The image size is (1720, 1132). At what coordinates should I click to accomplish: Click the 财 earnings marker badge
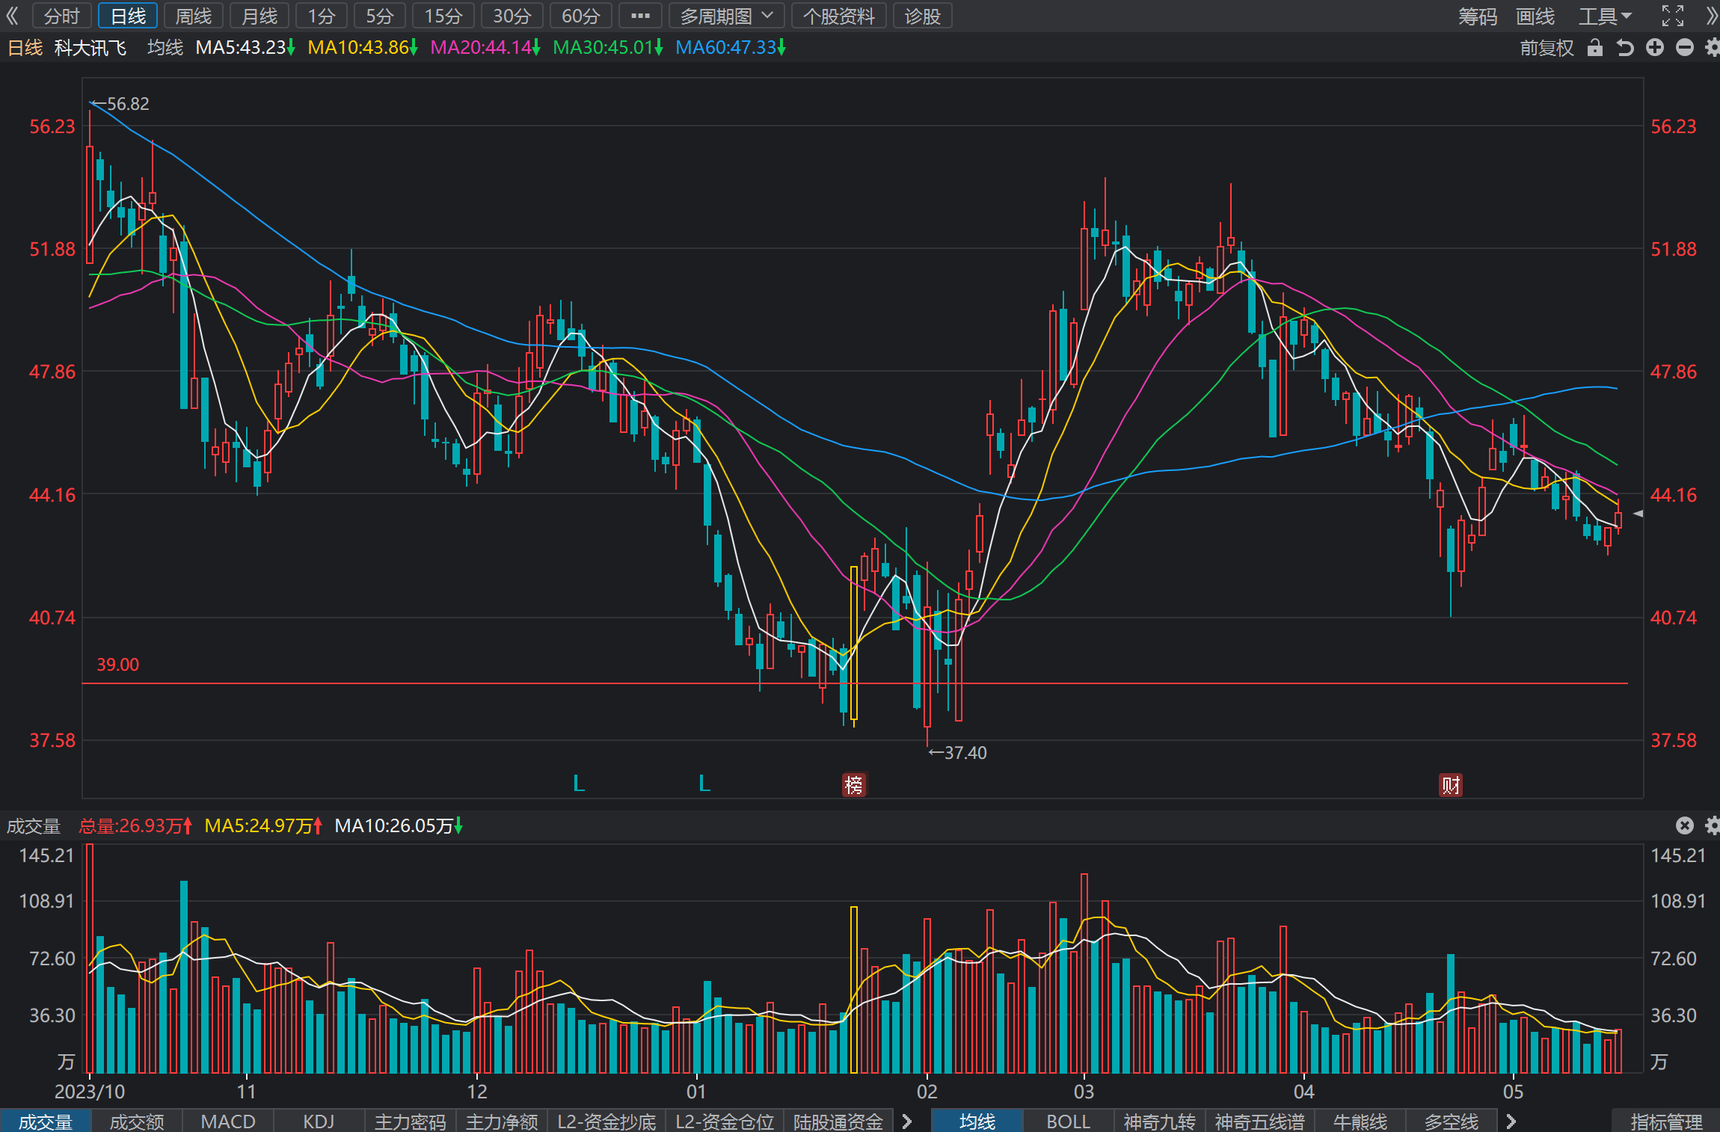click(x=1451, y=785)
